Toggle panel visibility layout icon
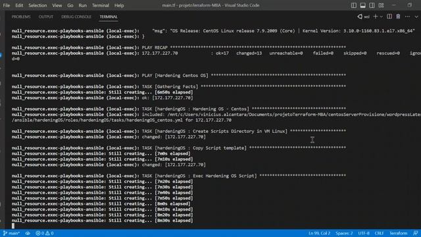 pos(362,5)
